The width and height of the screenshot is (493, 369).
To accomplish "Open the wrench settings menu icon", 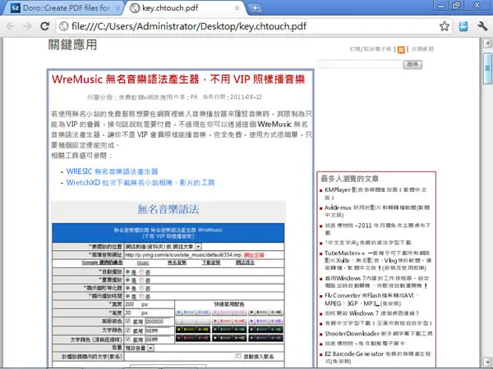I will 482,26.
